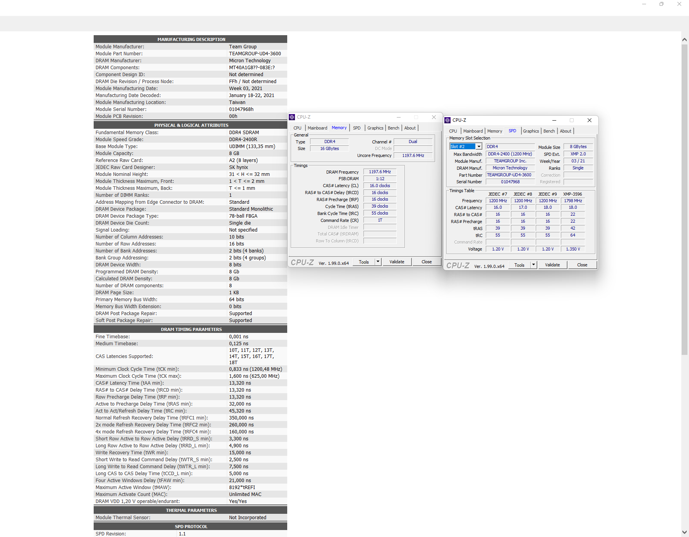This screenshot has height=537, width=689.
Task: Click the DRAM Components value MT40A1G8??-083E:?
Action: pyautogui.click(x=252, y=68)
